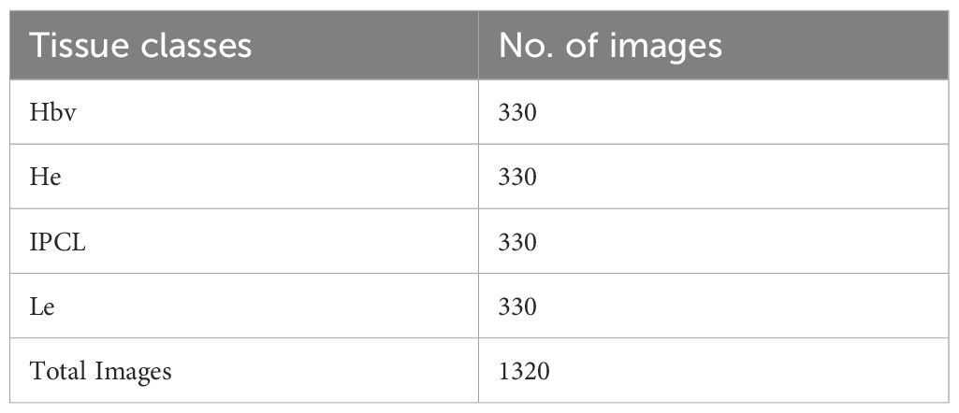Image resolution: width=959 pixels, height=413 pixels.
Task: Select the He tissue class cell
Action: 244,177
